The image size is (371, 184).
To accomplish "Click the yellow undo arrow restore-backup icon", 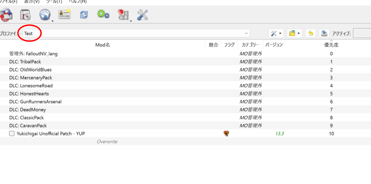I will click(x=310, y=33).
